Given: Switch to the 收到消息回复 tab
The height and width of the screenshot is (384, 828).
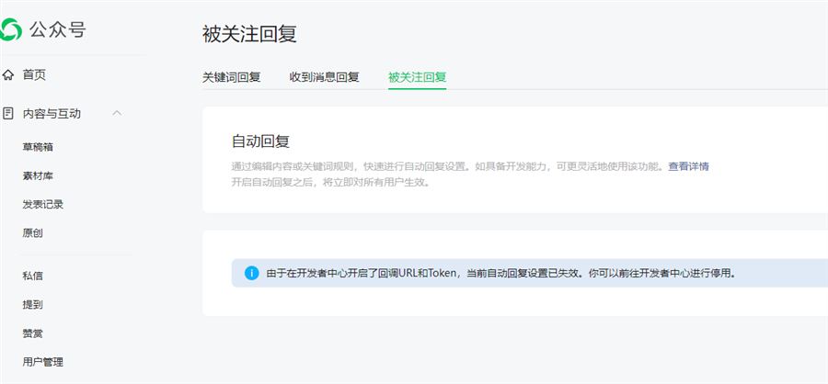Looking at the screenshot, I should [x=324, y=77].
